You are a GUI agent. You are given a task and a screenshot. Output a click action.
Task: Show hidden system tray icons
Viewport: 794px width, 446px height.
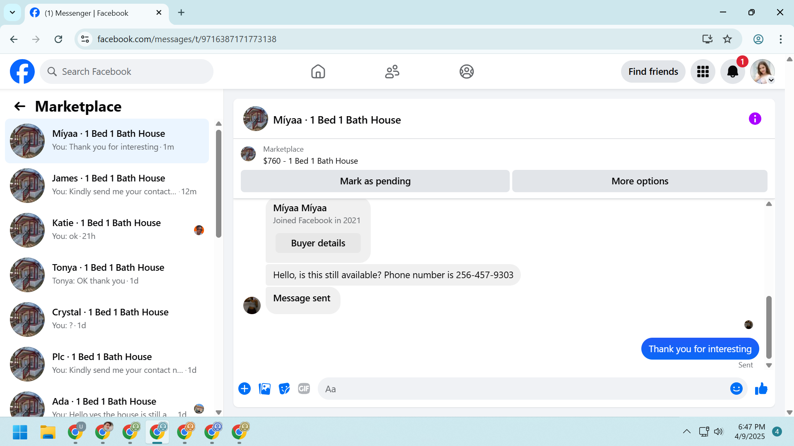pos(686,432)
